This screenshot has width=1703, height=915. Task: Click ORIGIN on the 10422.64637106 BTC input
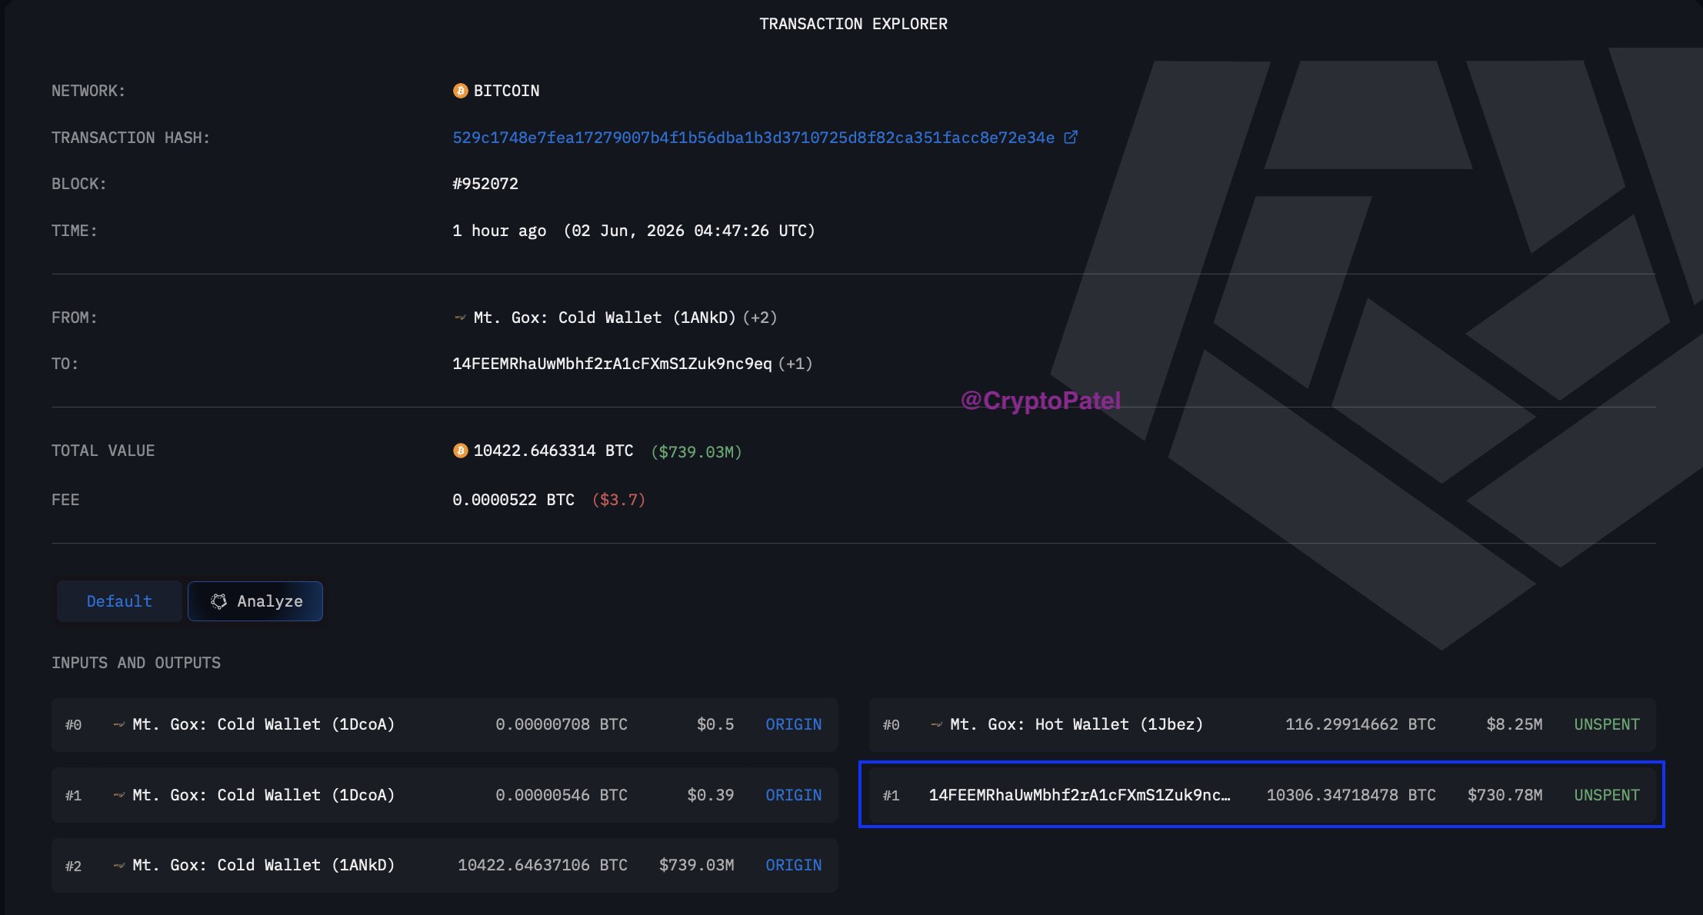tap(794, 865)
